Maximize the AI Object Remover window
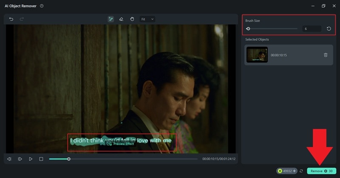 (x=323, y=6)
